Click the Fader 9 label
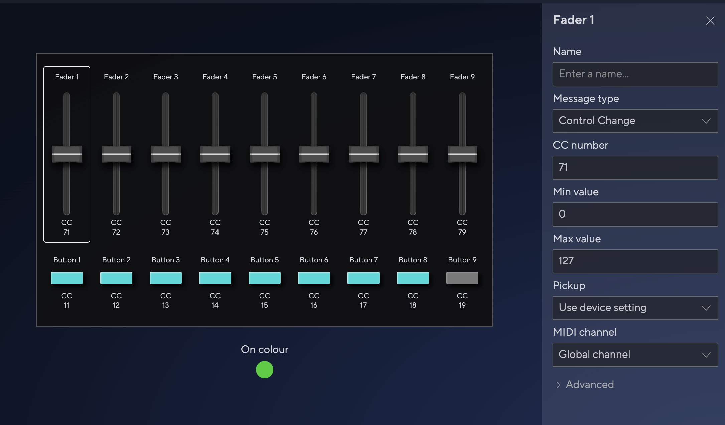 [462, 77]
